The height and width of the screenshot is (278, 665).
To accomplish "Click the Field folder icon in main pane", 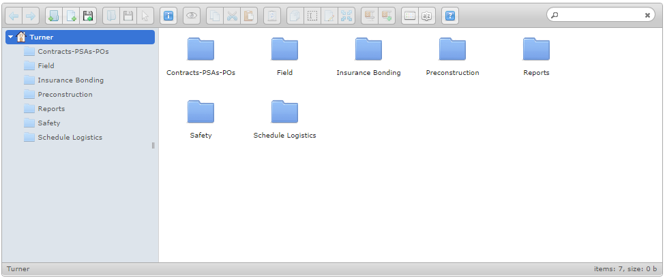I will tap(284, 49).
